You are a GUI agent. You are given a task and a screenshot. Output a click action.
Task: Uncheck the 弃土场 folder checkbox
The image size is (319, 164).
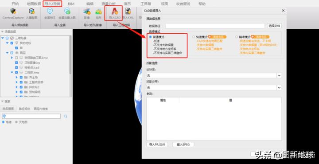[21, 77]
